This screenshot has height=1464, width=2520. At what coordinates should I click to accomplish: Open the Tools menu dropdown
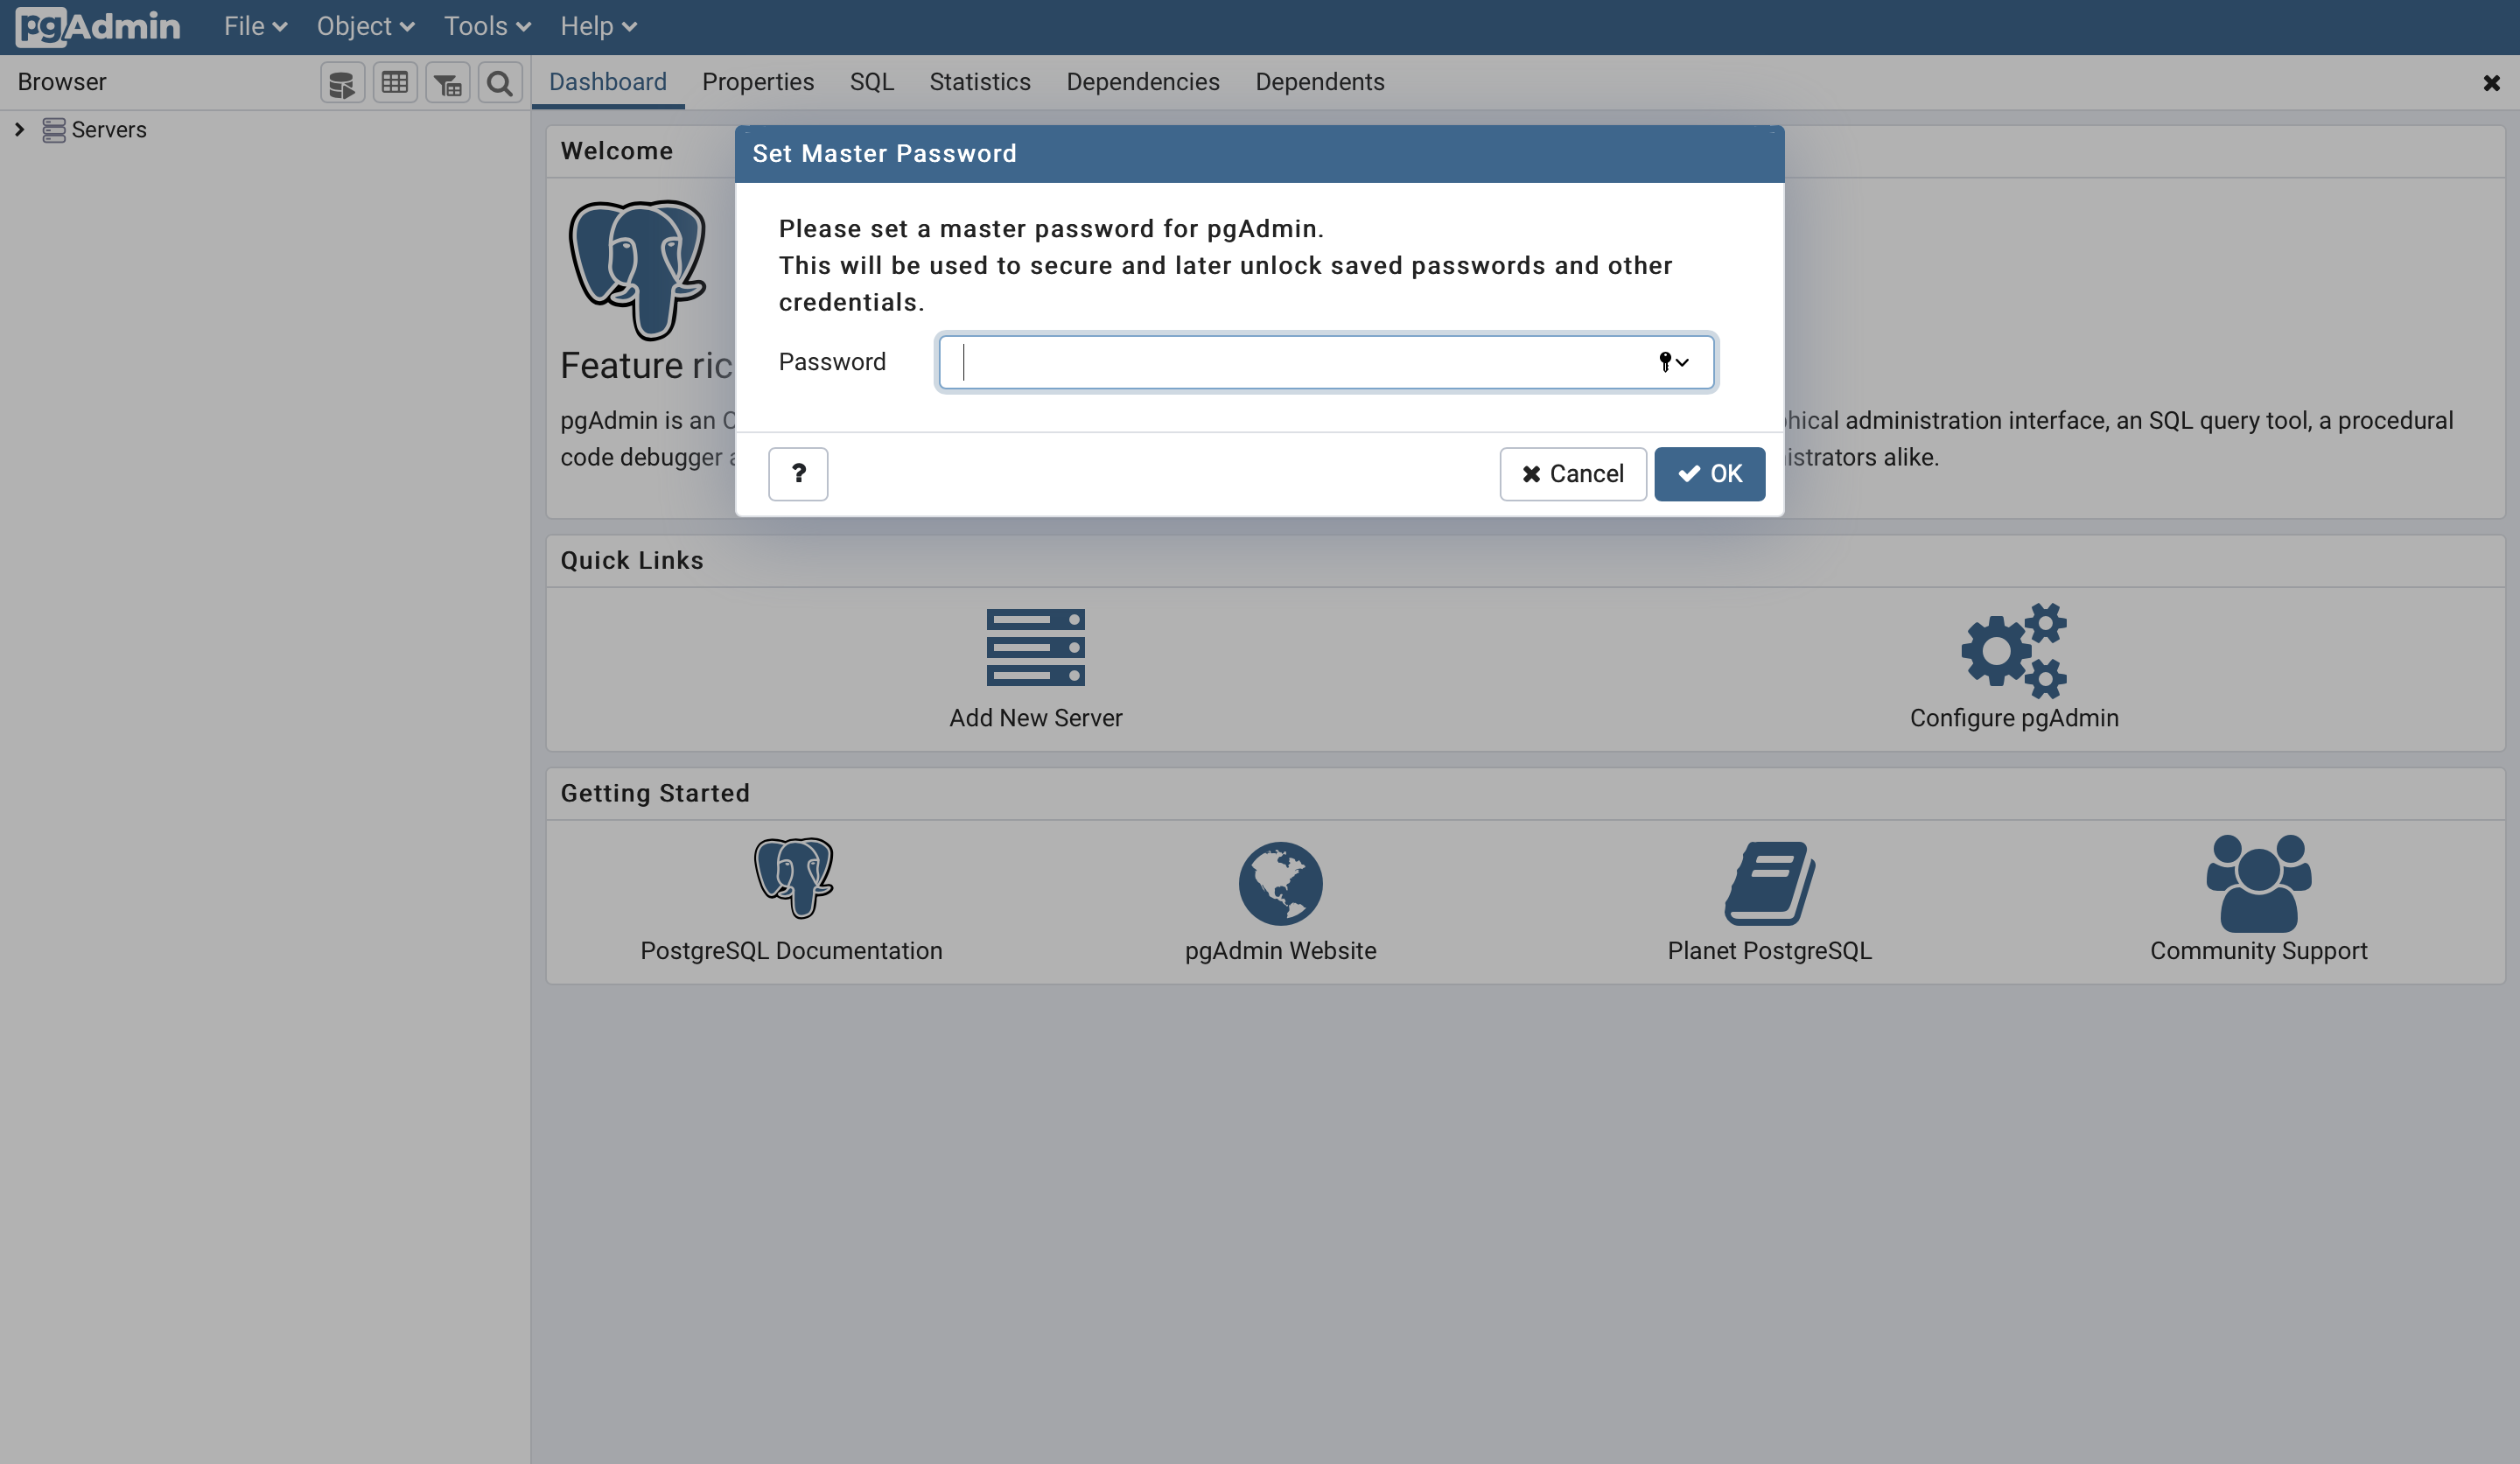[x=485, y=26]
